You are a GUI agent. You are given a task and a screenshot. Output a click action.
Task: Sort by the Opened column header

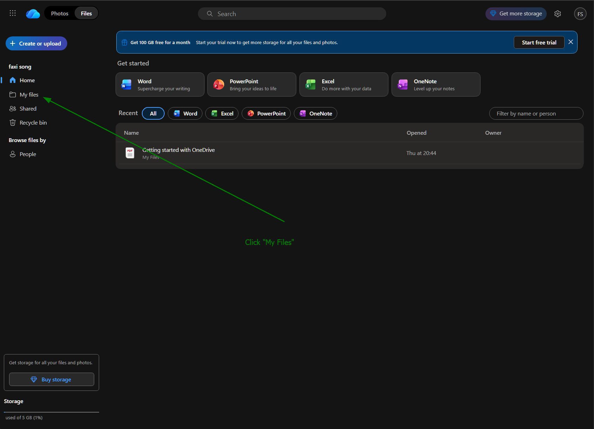(x=416, y=133)
